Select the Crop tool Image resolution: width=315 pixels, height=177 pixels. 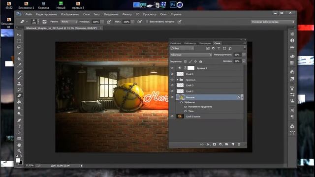(19, 59)
